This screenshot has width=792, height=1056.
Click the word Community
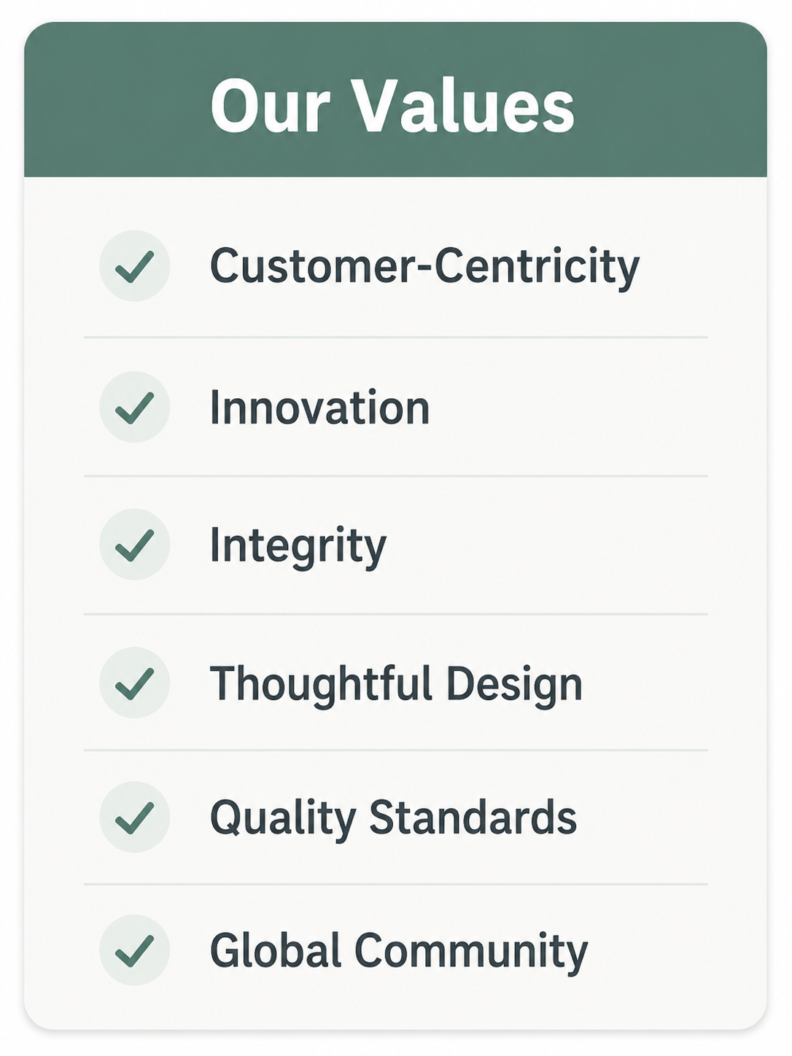[x=471, y=952]
